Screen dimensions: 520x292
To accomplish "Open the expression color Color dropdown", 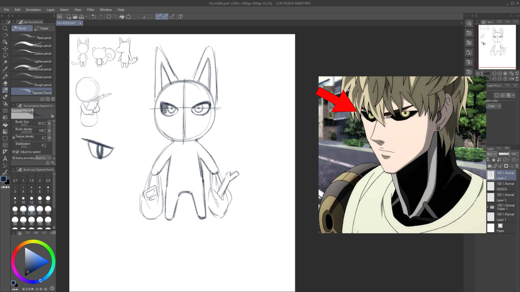I will click(494, 106).
